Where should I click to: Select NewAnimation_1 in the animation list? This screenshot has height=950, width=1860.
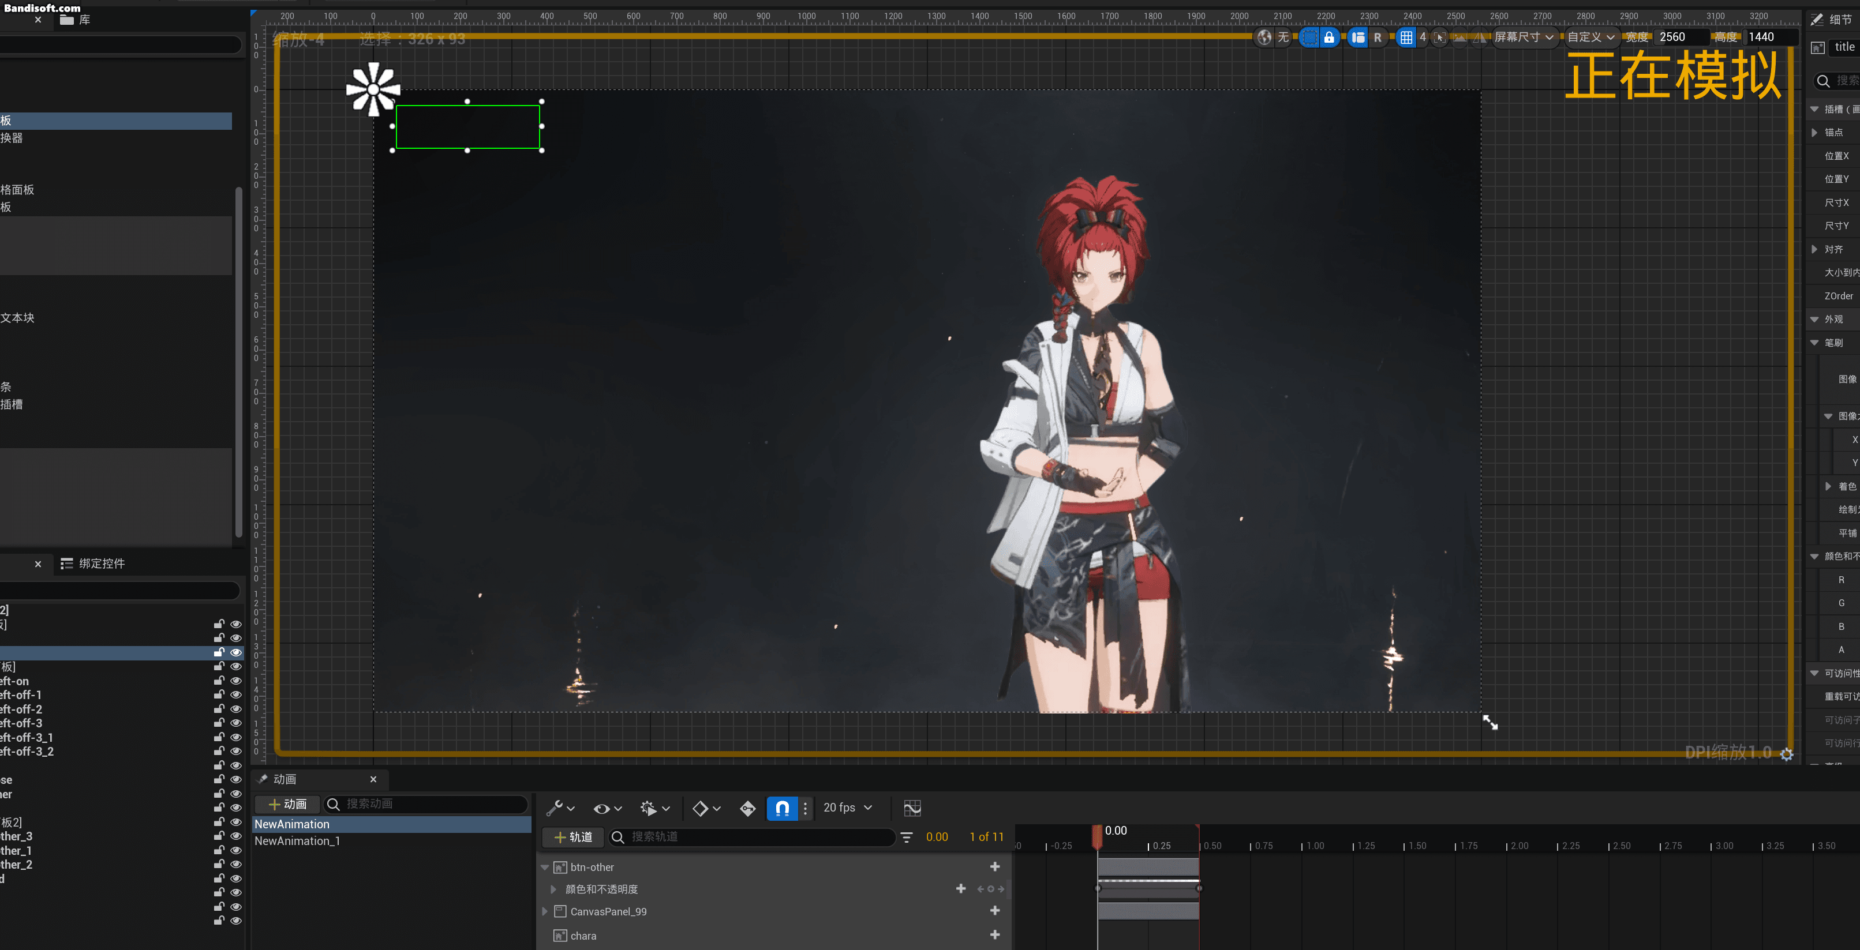tap(297, 841)
